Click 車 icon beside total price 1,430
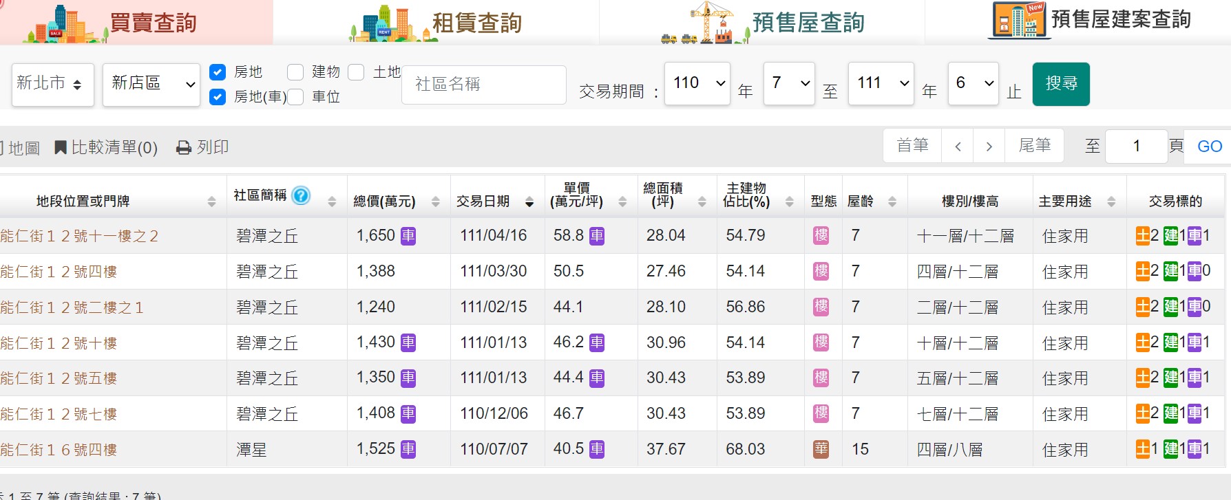This screenshot has height=500, width=1231. click(408, 343)
